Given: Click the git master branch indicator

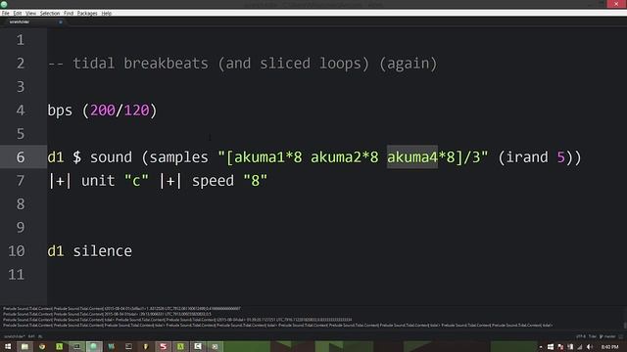Looking at the screenshot, I should (x=607, y=336).
